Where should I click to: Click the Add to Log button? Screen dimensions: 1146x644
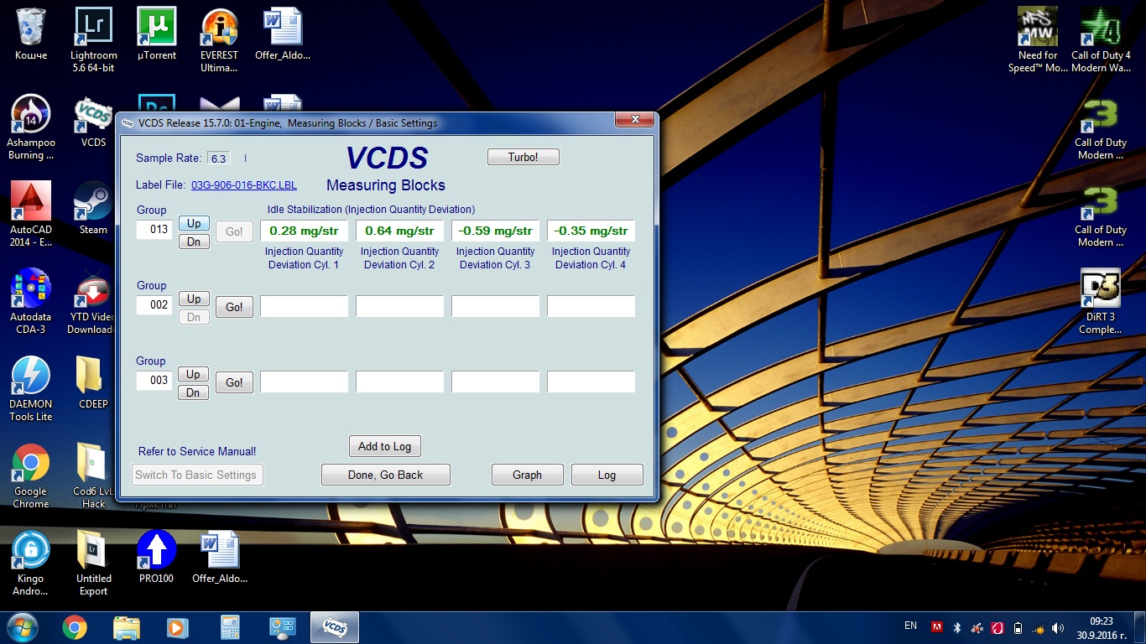coord(384,447)
